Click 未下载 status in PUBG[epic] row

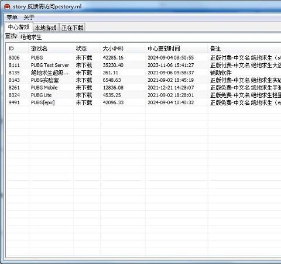click(x=84, y=102)
